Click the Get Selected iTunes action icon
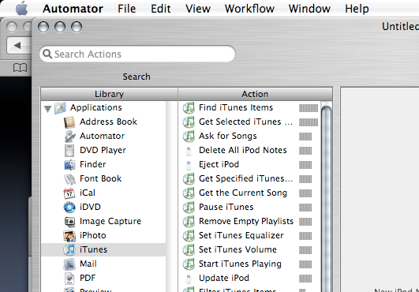 pos(189,122)
